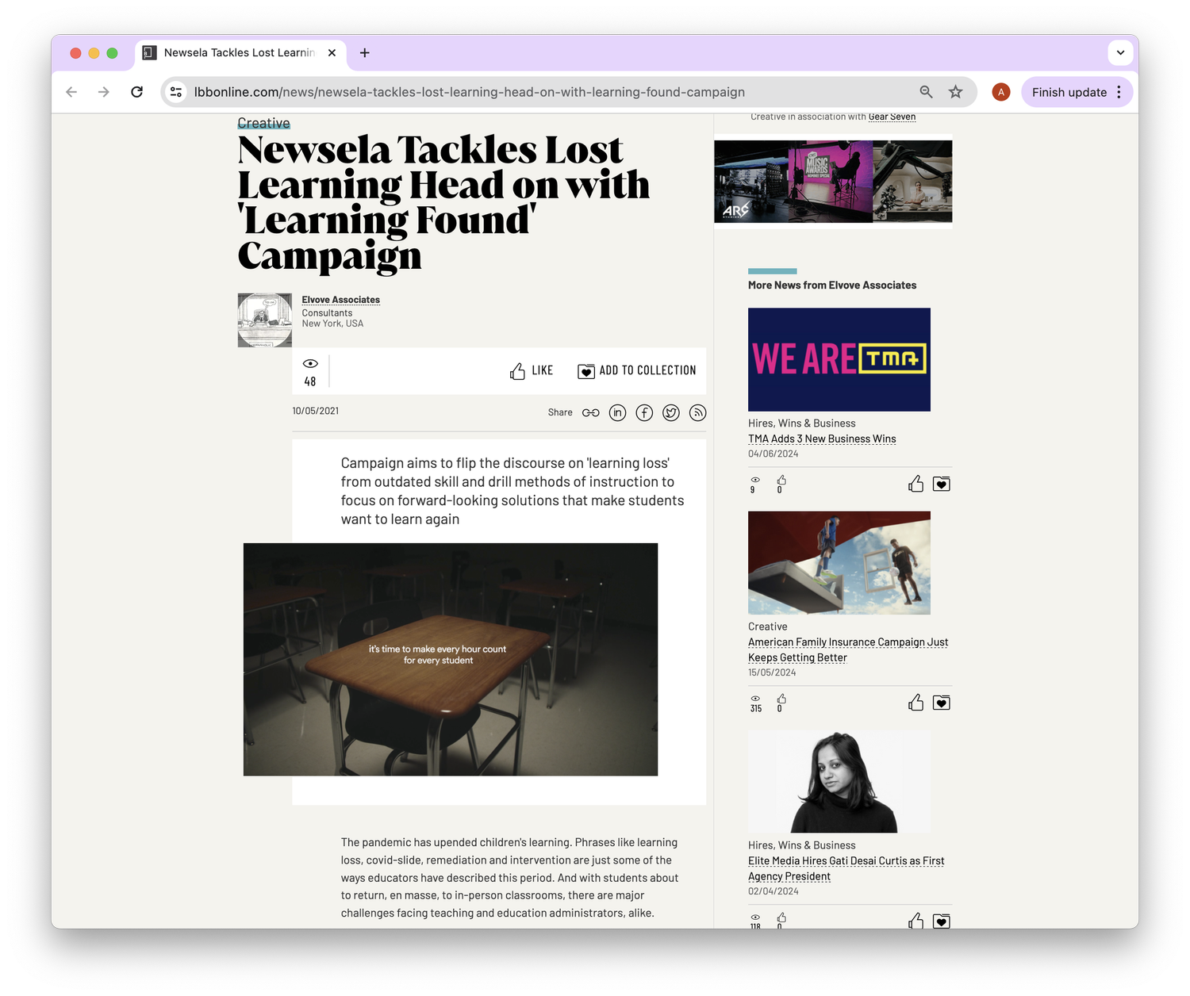This screenshot has height=996, width=1190.
Task: Open Elite Media Hires Gati Desai article
Action: 846,868
